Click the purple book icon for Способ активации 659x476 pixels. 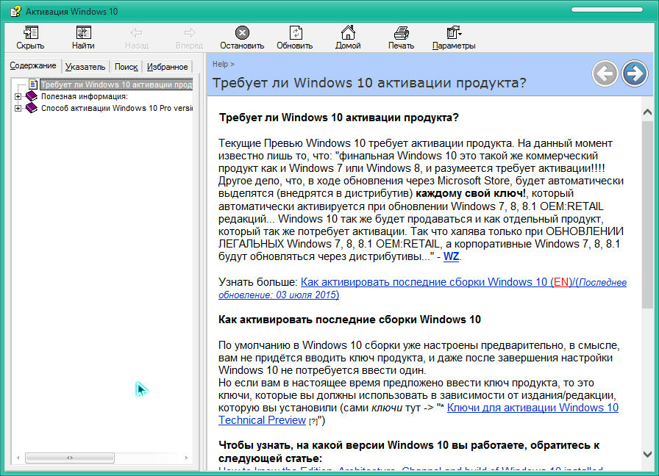[32, 108]
